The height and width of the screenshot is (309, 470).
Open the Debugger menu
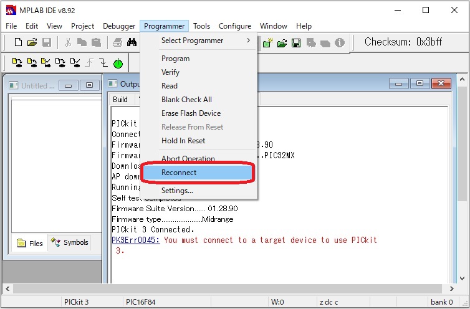(x=119, y=26)
